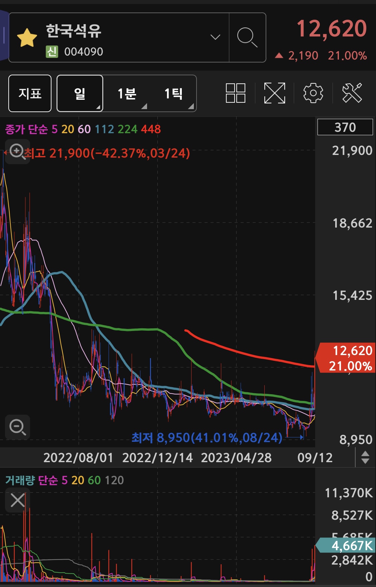The width and height of the screenshot is (376, 587).
Task: Click the 2023/04/28 date label
Action: click(236, 457)
